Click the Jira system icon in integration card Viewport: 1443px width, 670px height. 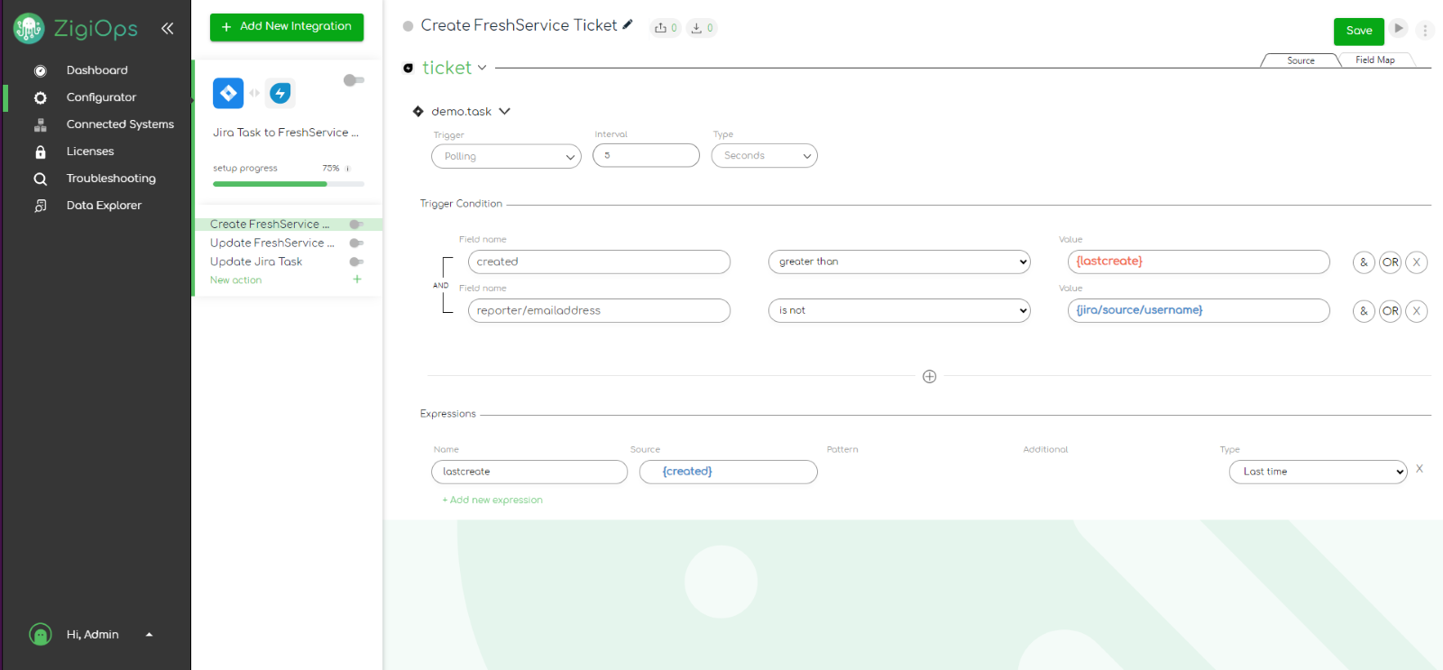228,93
